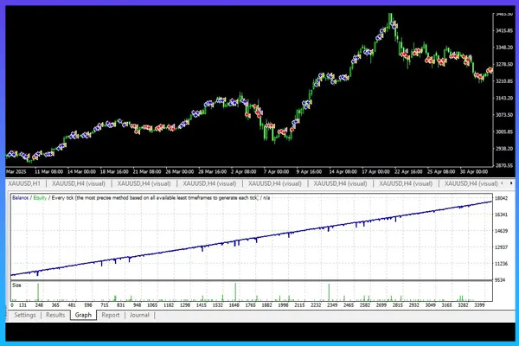This screenshot has width=519, height=346.
Task: Switch to the XAUUSD,H1 chart tab
Action: [x=25, y=183]
